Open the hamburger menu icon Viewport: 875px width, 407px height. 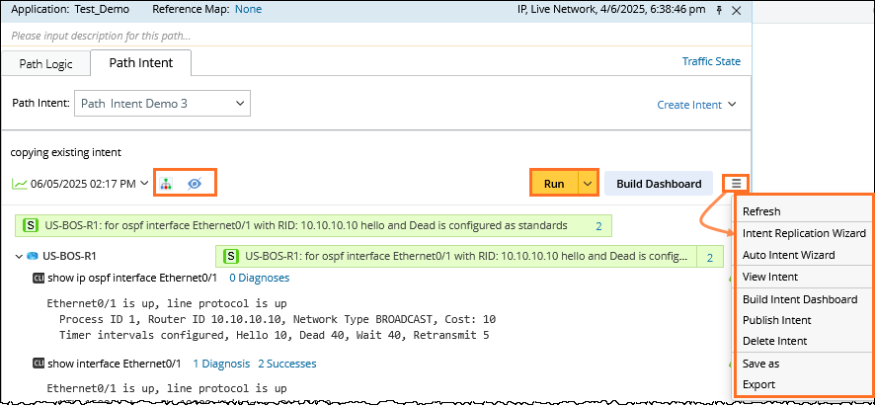[737, 183]
